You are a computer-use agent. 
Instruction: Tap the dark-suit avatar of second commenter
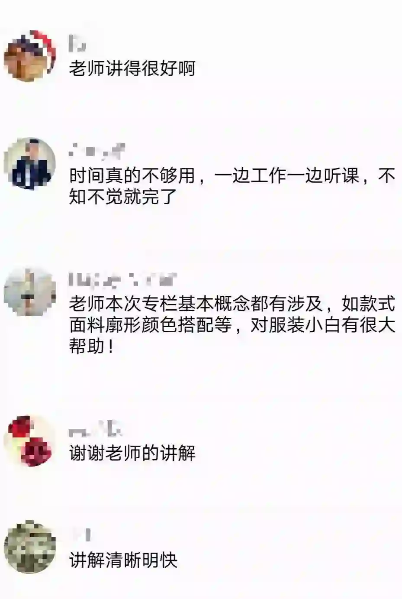click(x=30, y=164)
